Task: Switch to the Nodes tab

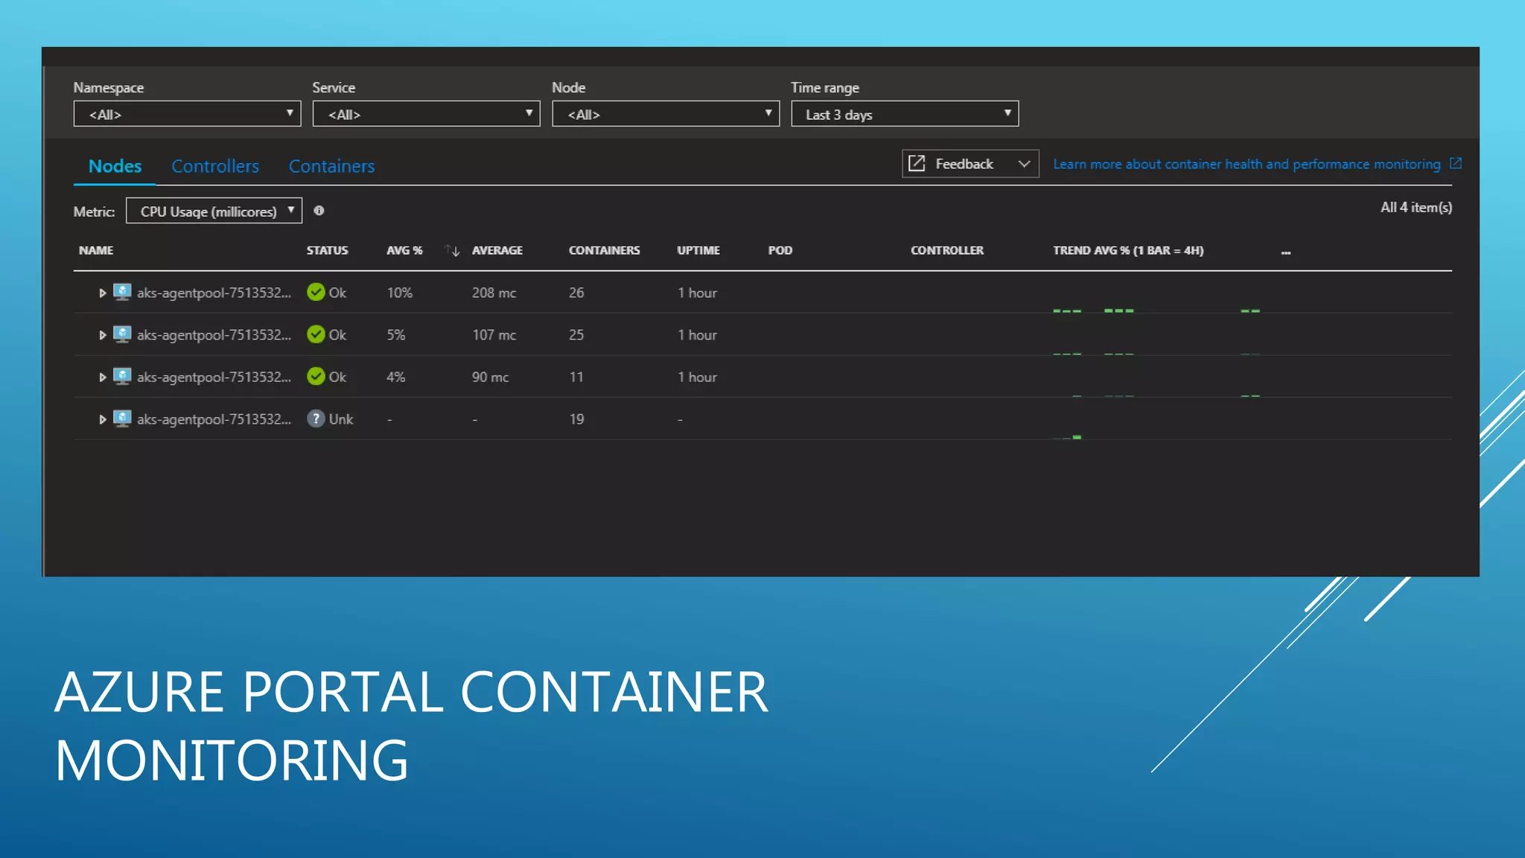Action: pos(115,166)
